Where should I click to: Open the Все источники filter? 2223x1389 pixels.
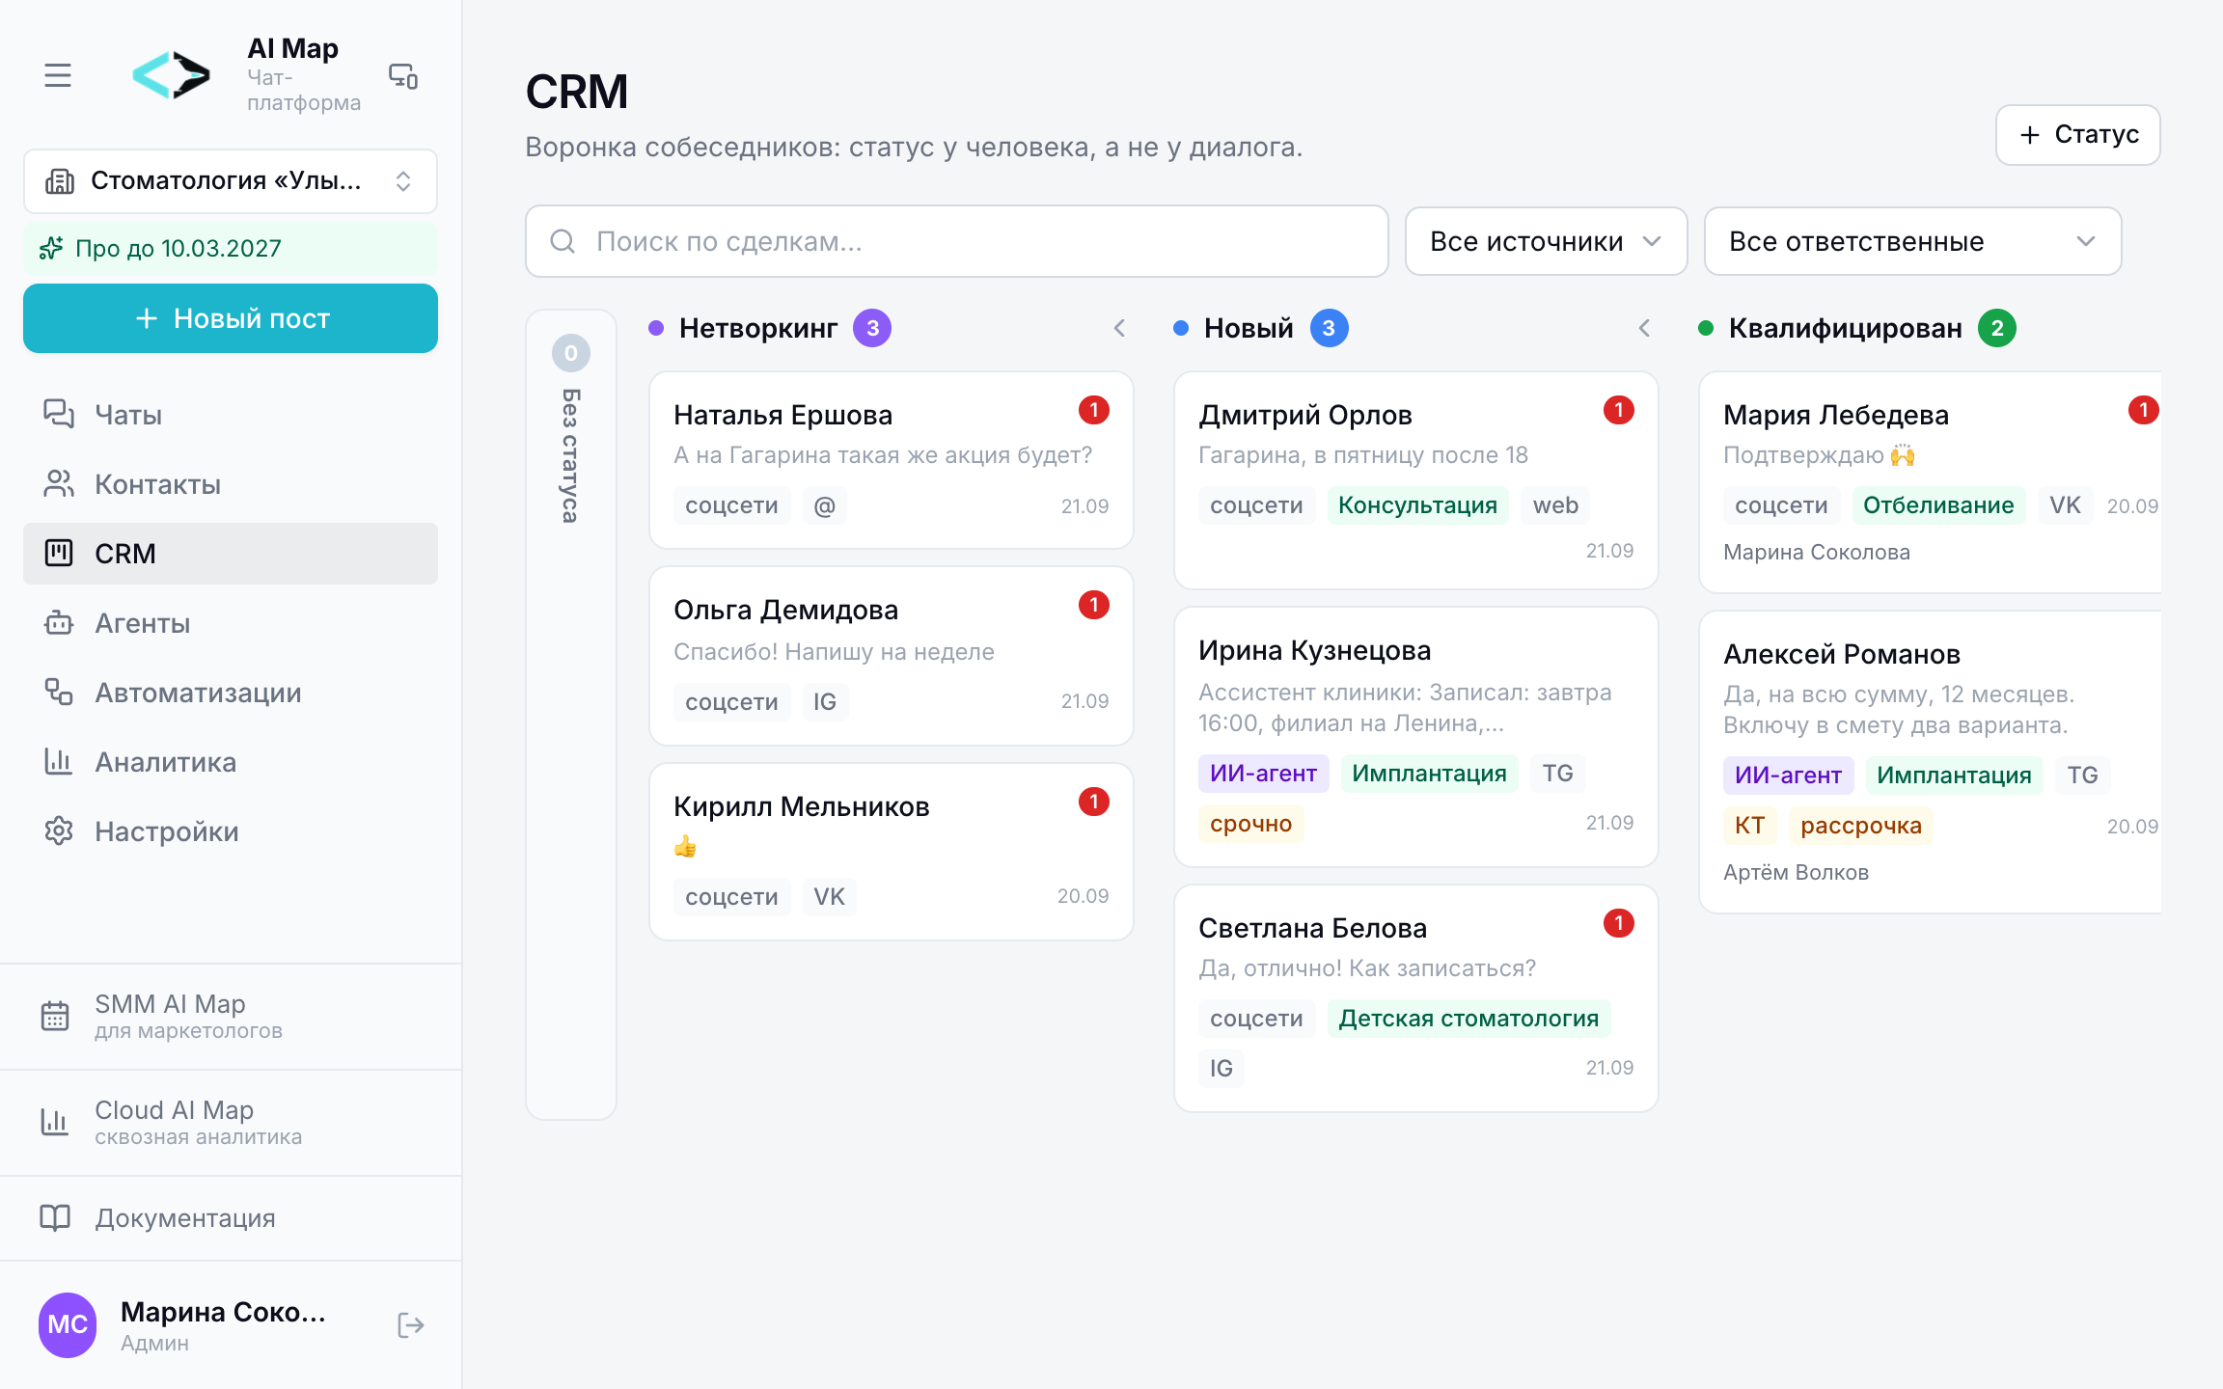click(x=1546, y=241)
